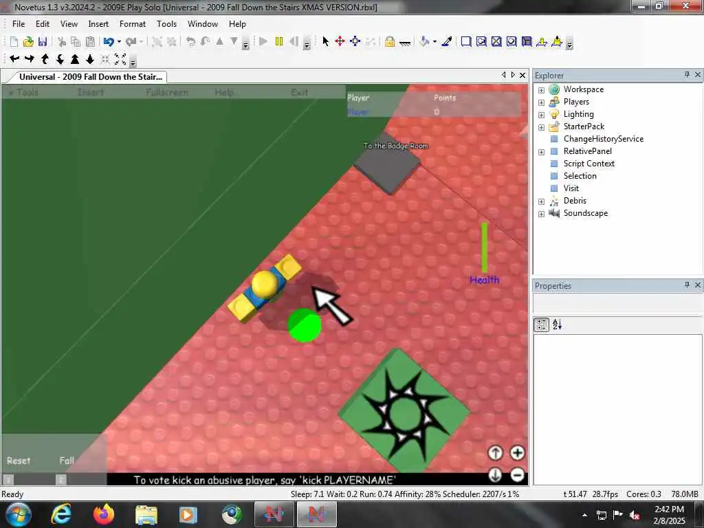Click the camera Zoom Out arrow

pos(90,59)
